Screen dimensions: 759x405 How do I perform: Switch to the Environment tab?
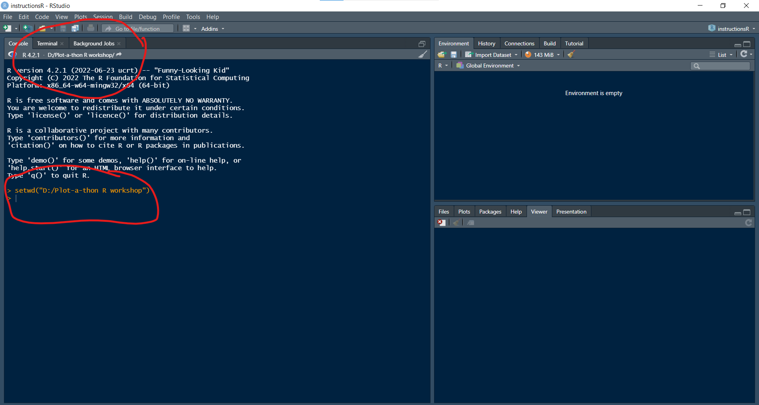tap(453, 43)
